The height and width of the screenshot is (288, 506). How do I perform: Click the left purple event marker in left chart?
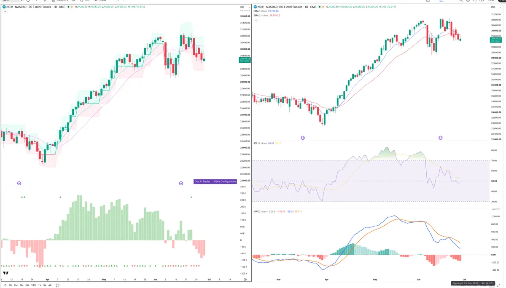pyautogui.click(x=19, y=183)
